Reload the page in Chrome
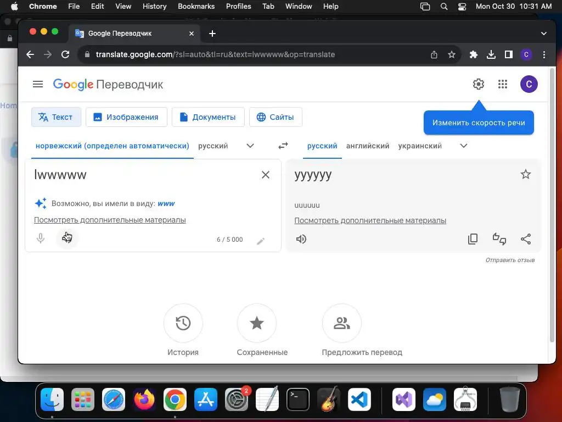 [65, 54]
